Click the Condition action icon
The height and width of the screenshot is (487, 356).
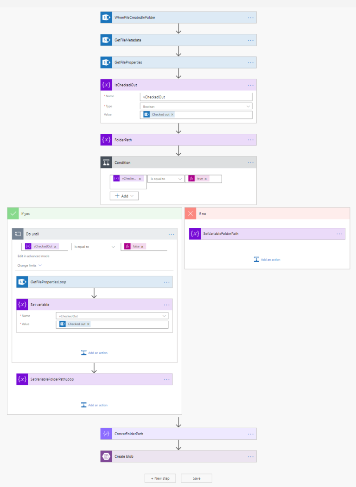[106, 162]
